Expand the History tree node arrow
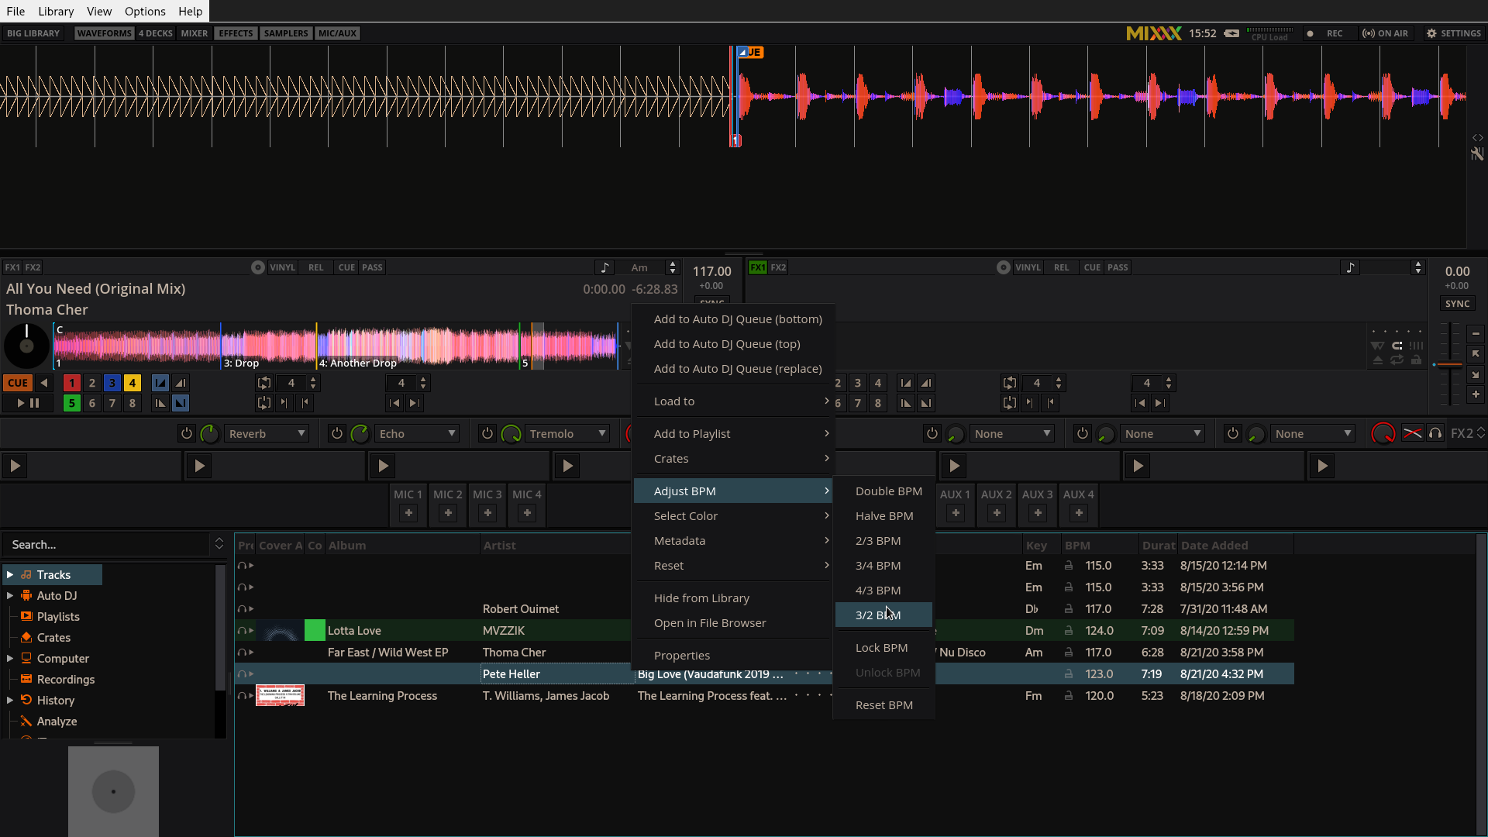Screen dimensions: 1488x837 click(x=10, y=701)
